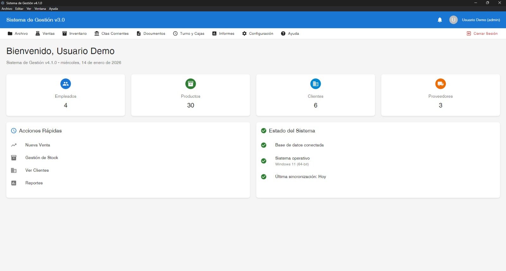Open the Informes section

(223, 34)
